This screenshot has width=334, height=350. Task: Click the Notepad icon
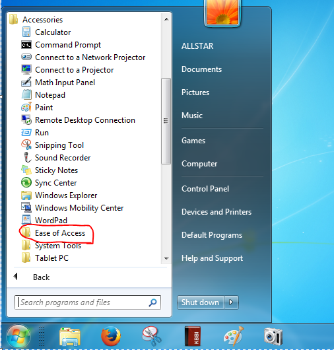pos(26,94)
